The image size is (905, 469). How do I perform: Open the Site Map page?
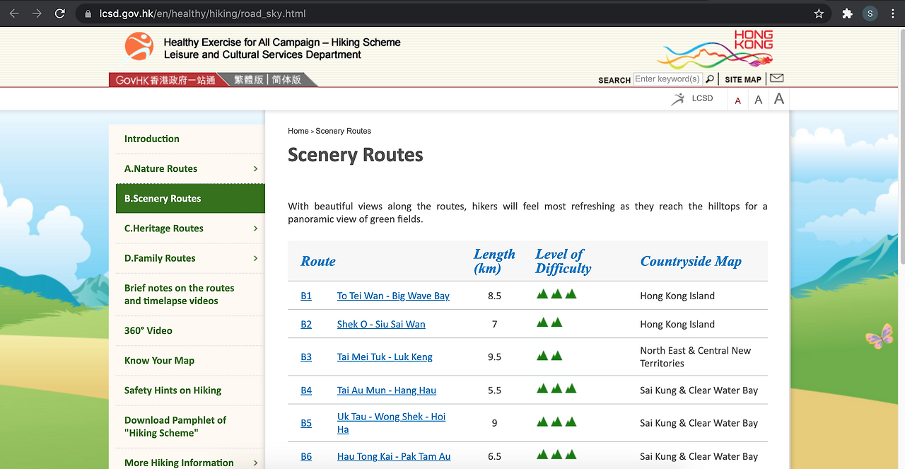click(x=743, y=79)
